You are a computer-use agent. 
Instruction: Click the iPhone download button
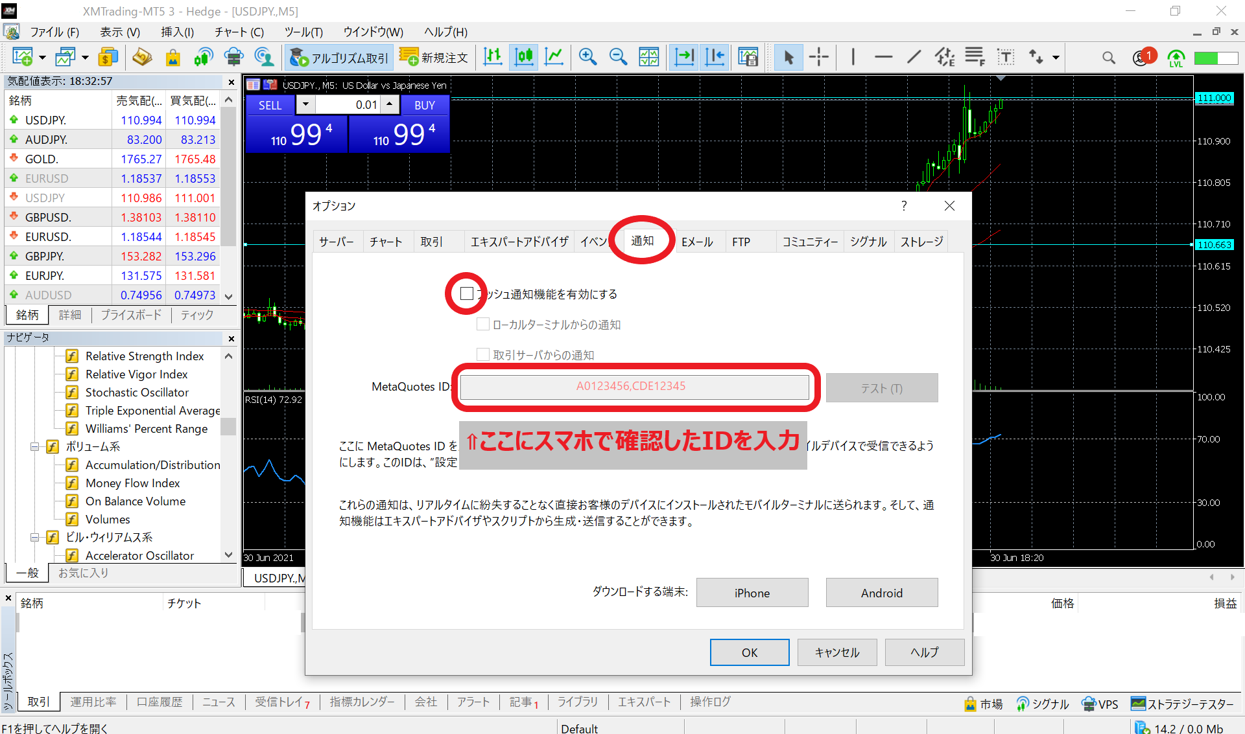(x=752, y=593)
